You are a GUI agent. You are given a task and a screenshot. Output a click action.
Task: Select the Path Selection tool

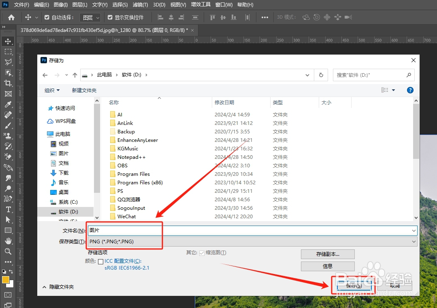coord(8,220)
